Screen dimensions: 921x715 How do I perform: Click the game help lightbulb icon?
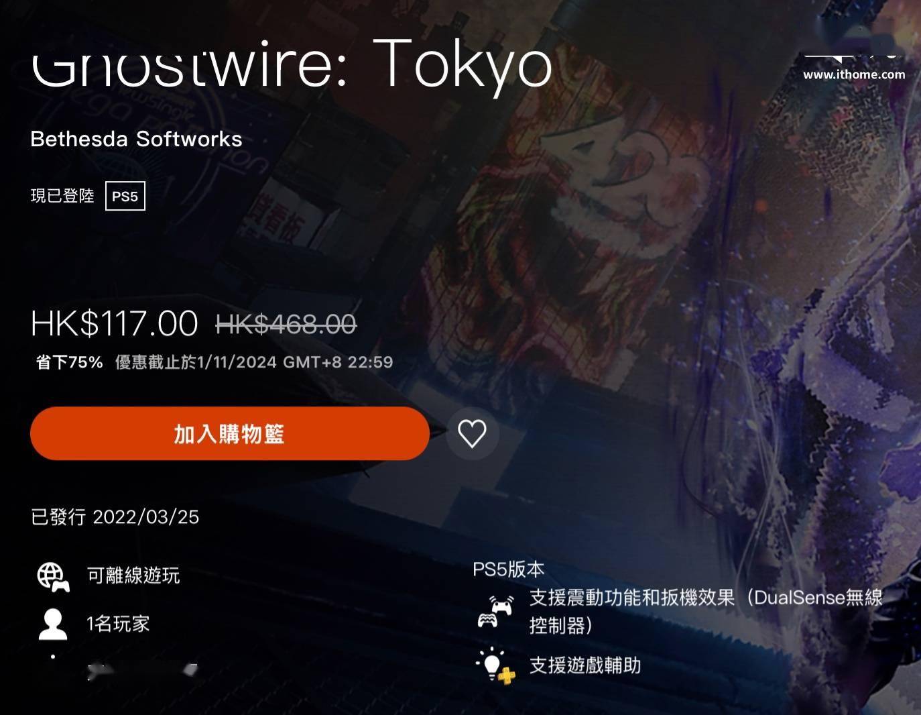point(496,665)
